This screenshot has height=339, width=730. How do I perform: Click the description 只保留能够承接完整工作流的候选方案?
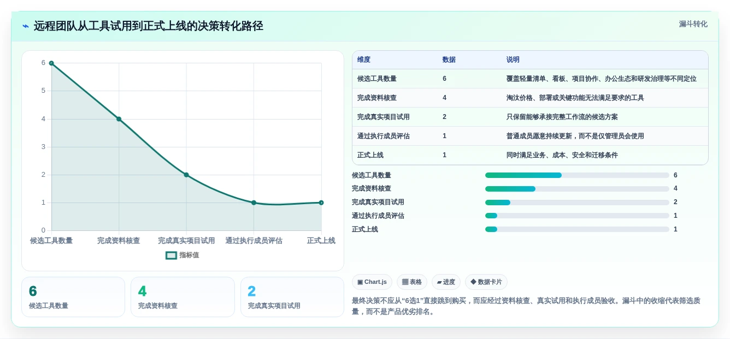click(x=562, y=117)
